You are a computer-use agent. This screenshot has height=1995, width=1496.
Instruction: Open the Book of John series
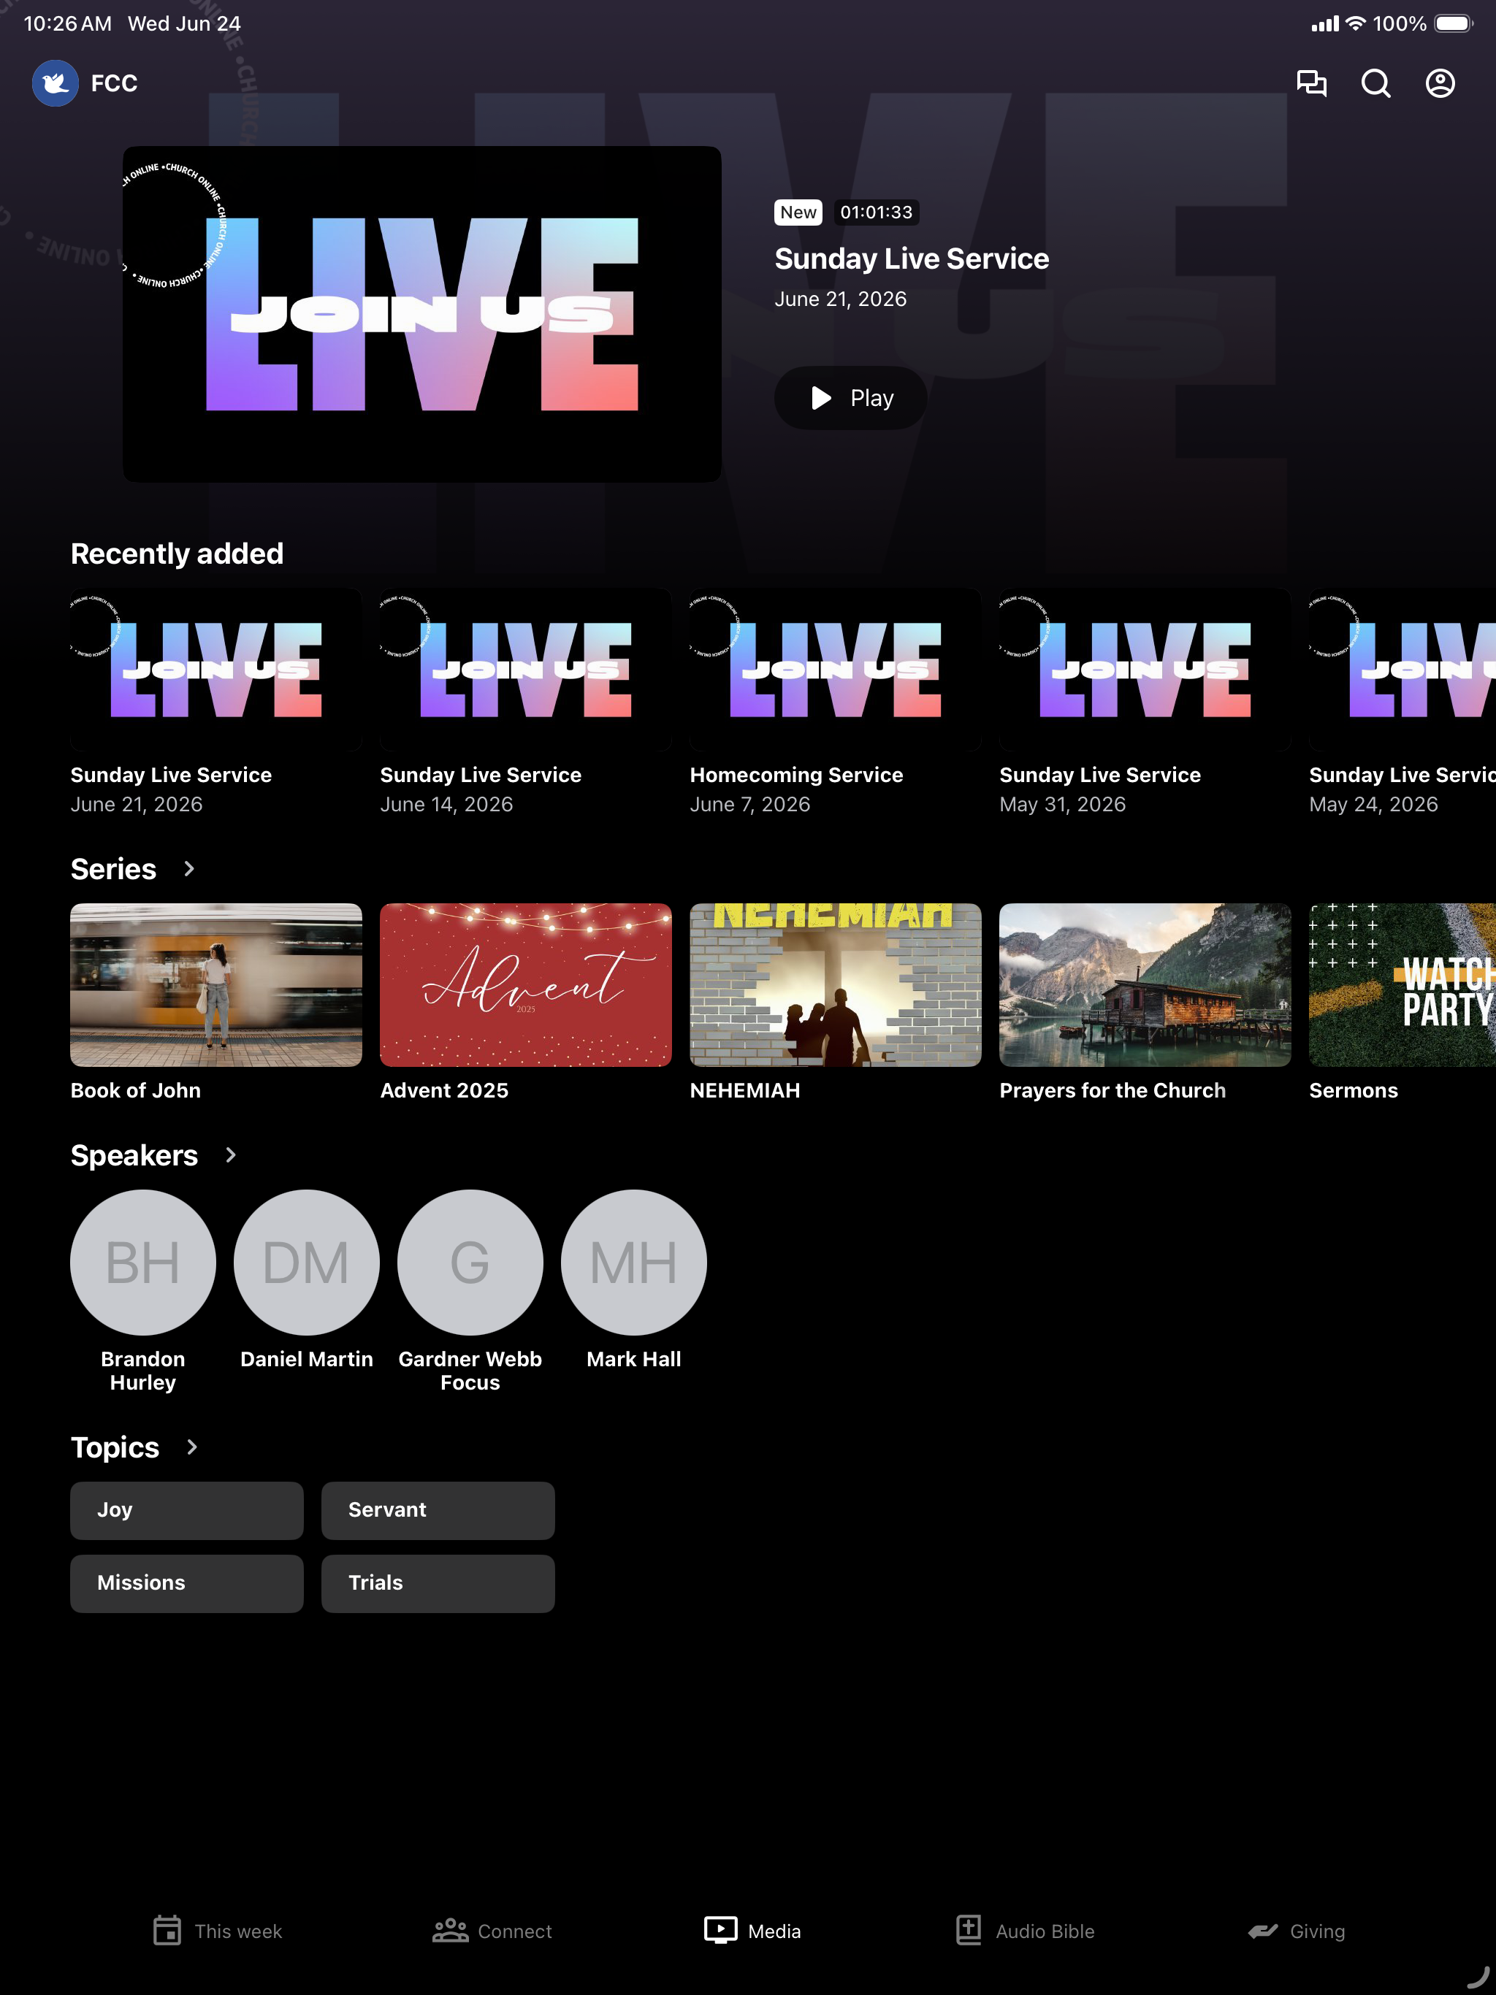tap(215, 985)
